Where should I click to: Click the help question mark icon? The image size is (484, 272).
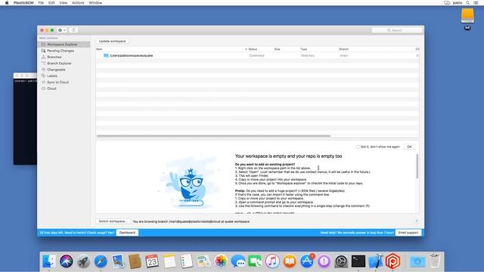click(x=417, y=221)
